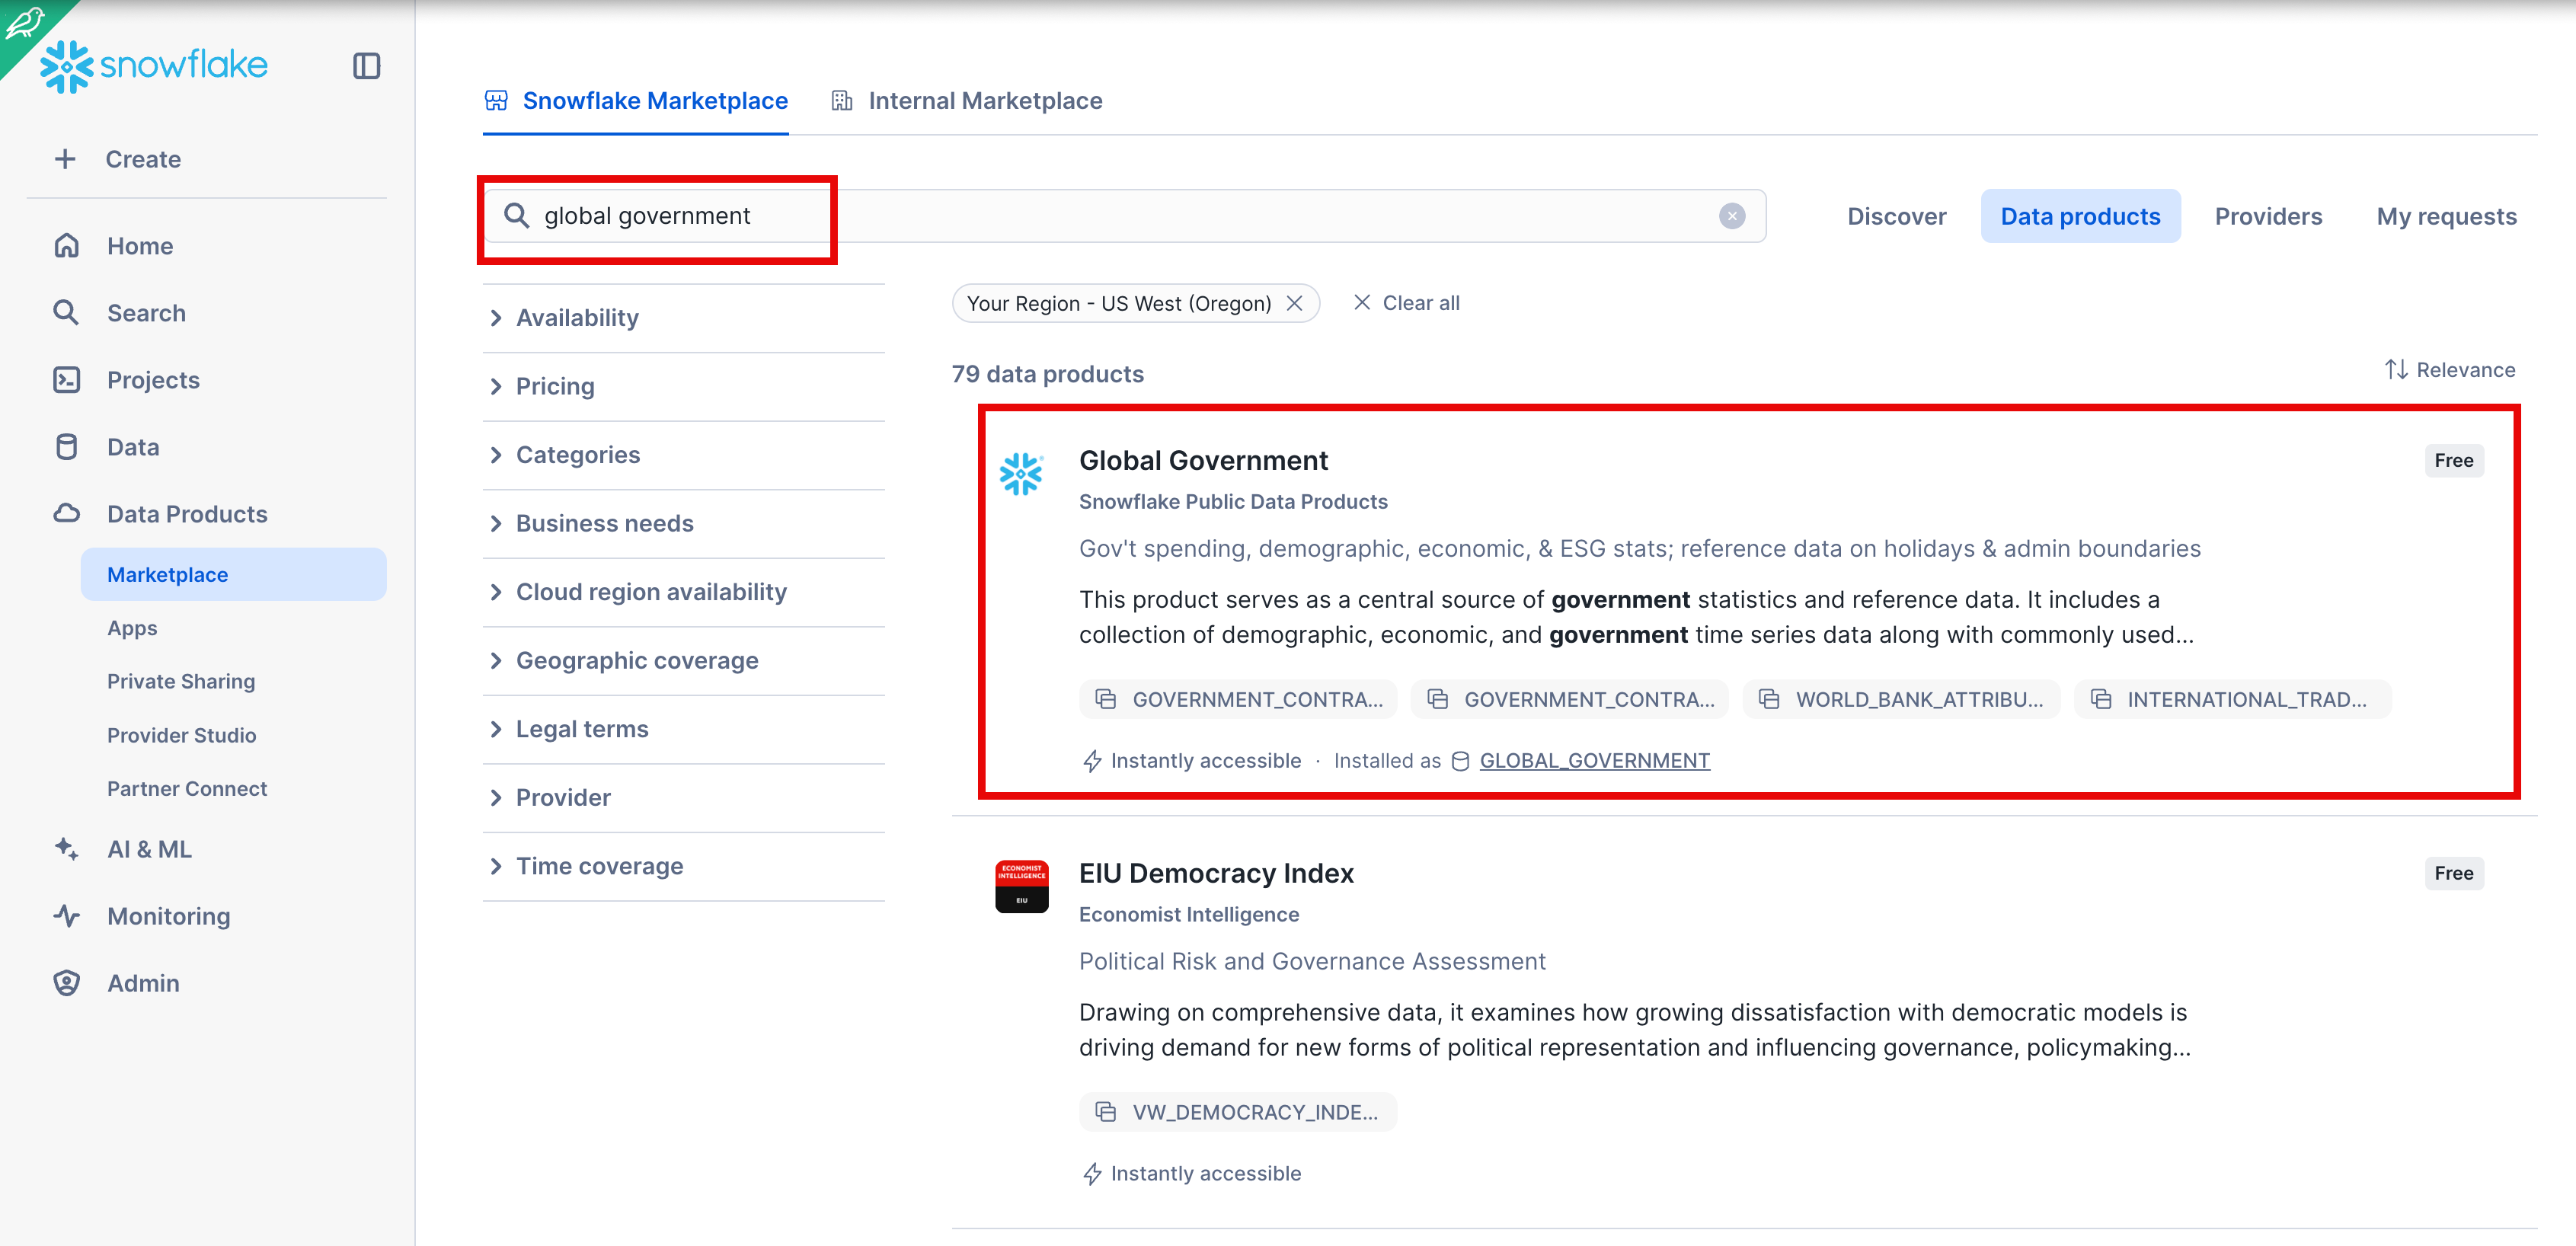Clear the search field with the X icon
Screen dimensions: 2576x1246
coord(1732,216)
